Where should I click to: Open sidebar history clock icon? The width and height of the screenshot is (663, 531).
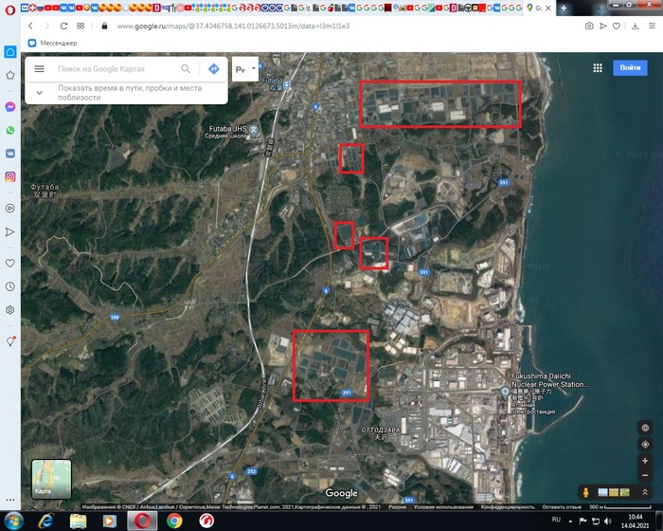tap(10, 286)
